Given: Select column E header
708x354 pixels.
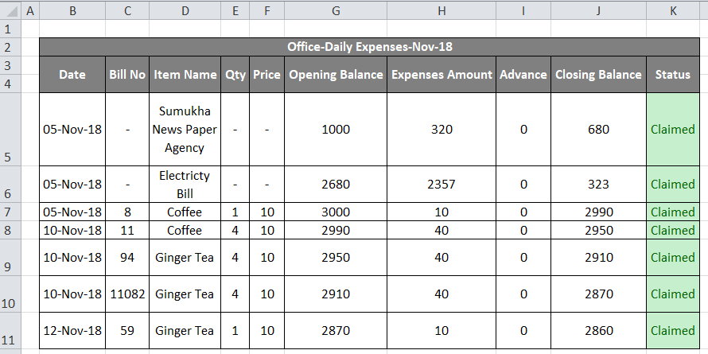Looking at the screenshot, I should (235, 10).
